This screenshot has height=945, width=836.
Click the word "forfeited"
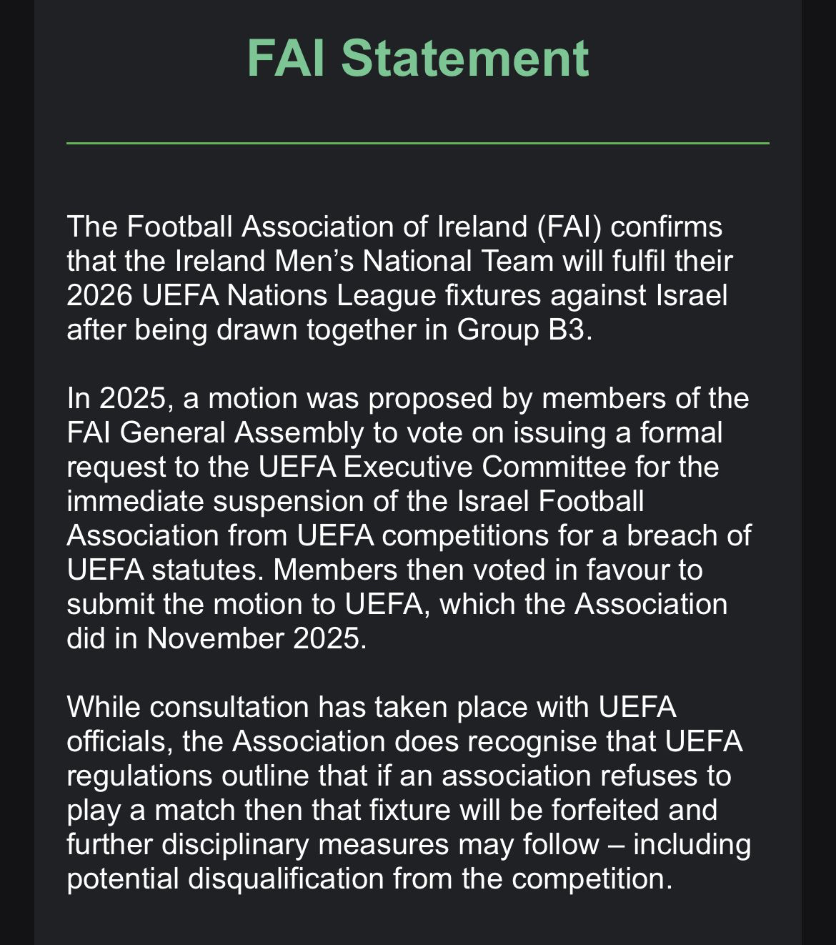[x=605, y=810]
